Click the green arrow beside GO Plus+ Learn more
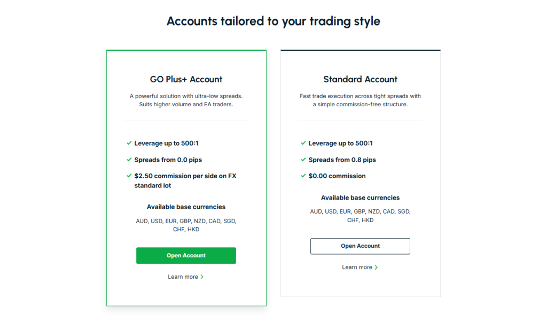 tap(202, 276)
